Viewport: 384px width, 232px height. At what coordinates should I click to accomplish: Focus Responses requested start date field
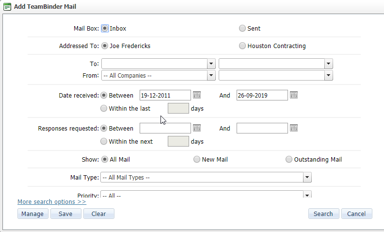tap(165, 128)
